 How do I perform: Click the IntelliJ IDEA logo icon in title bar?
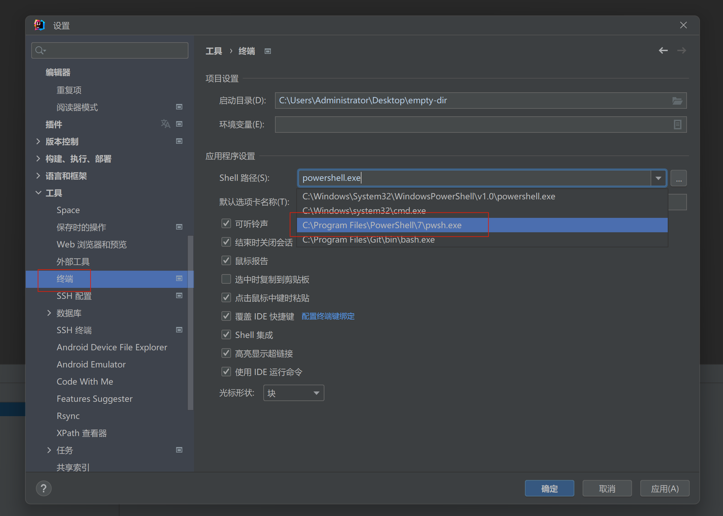pyautogui.click(x=39, y=25)
